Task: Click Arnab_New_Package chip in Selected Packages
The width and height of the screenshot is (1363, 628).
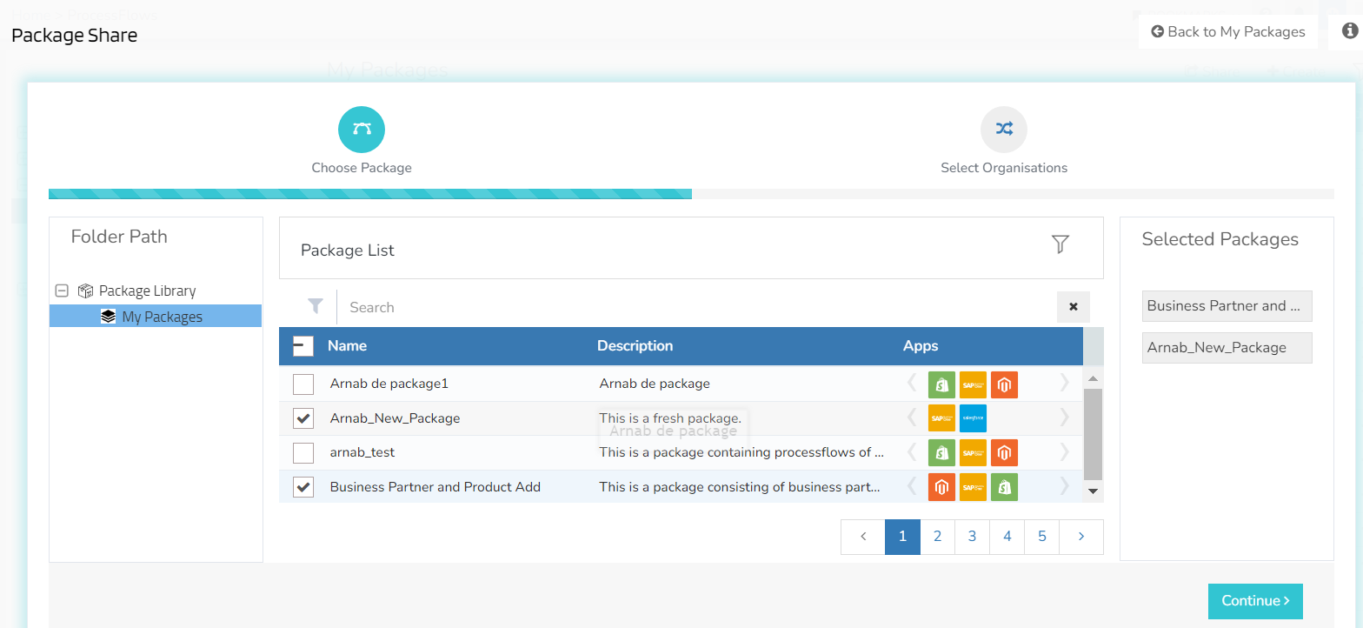Action: point(1227,347)
